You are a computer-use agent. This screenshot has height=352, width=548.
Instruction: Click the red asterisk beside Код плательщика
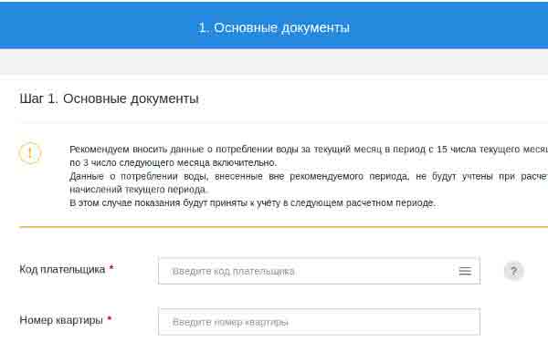click(x=111, y=267)
